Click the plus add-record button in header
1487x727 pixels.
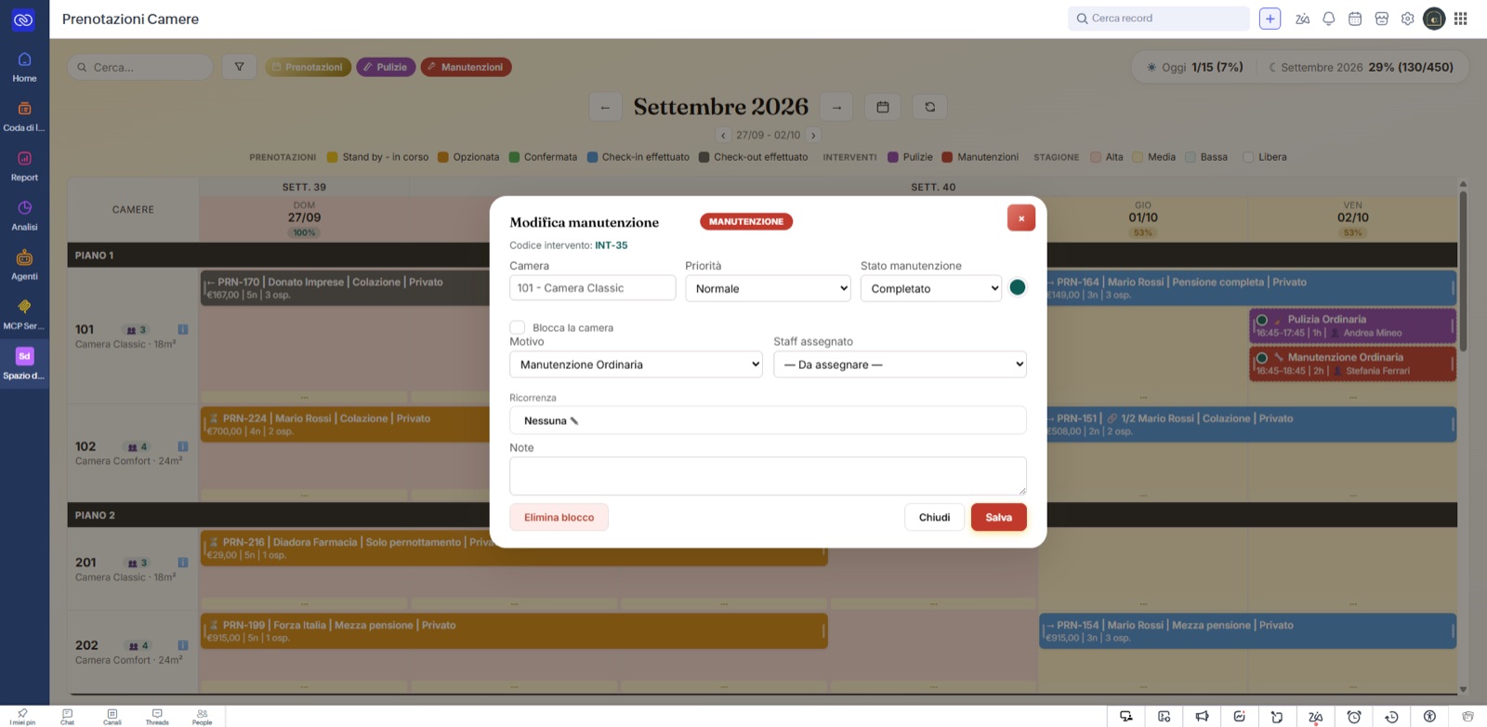click(1270, 19)
